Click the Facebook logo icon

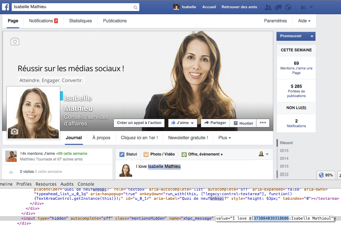tap(6, 7)
